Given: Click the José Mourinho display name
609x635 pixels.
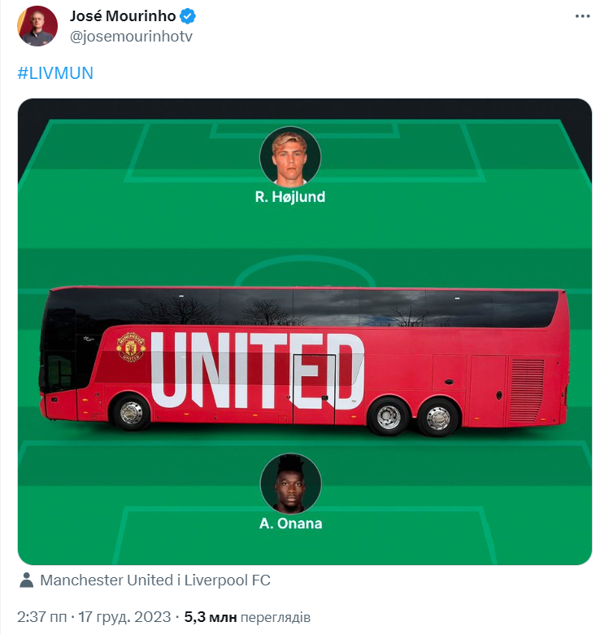Looking at the screenshot, I should click(x=123, y=16).
